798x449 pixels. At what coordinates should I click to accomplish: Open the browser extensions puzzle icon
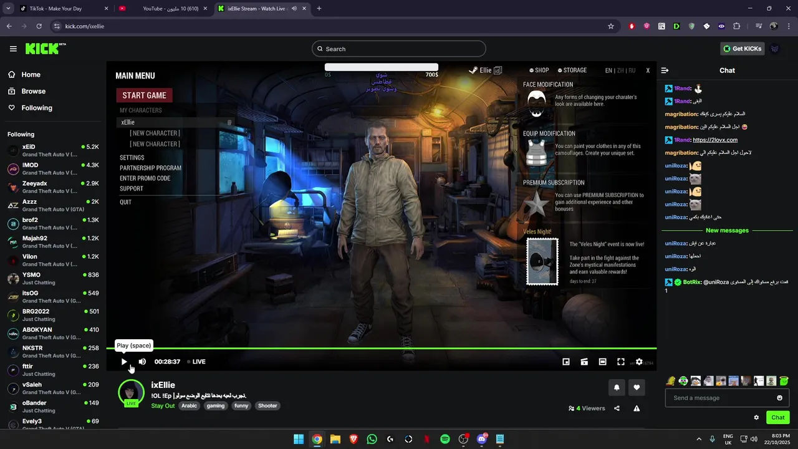pos(737,26)
